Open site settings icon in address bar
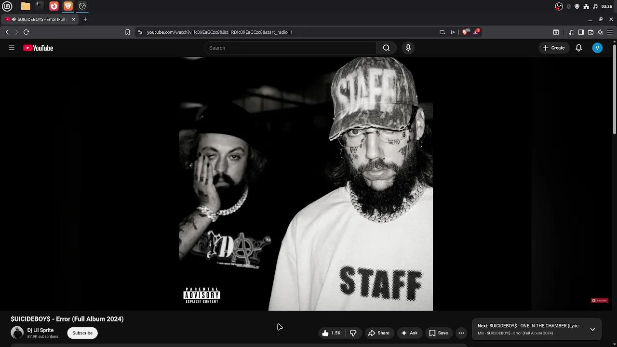The width and height of the screenshot is (617, 347). point(140,32)
